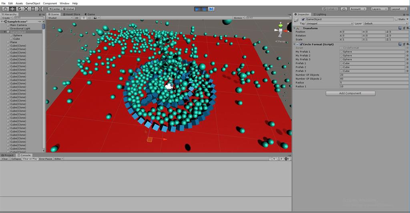Screen dimensions: 410x213
Task: Open Circle Format preset icon
Action: point(404,44)
